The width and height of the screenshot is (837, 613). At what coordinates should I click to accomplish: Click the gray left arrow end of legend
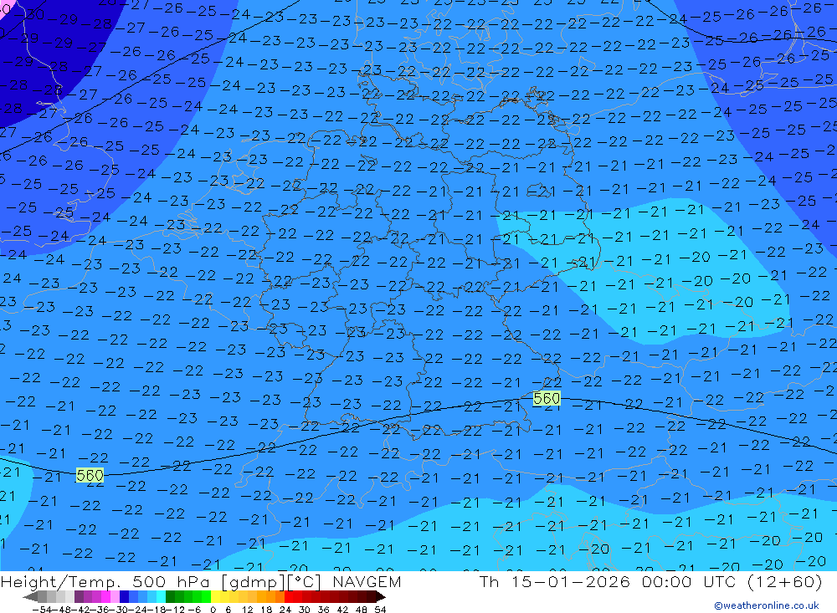[30, 596]
